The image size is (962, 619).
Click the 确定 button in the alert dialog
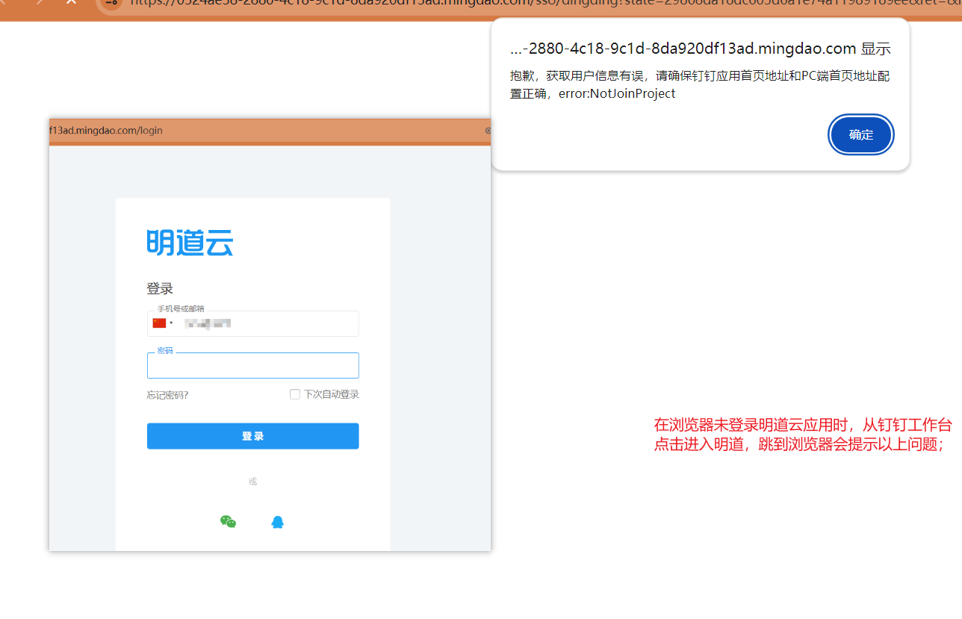[861, 135]
